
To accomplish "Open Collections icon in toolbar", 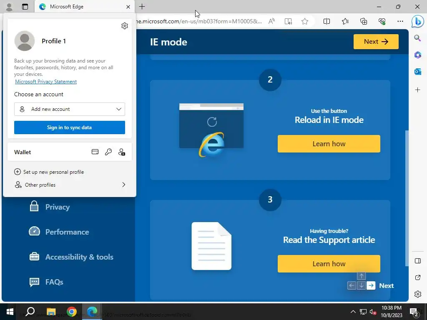I will point(364,21).
